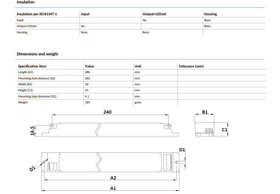Select the "Mounting hole distance (A2)" label
Image resolution: width=280 pixels, height=194 pixels.
coord(37,78)
